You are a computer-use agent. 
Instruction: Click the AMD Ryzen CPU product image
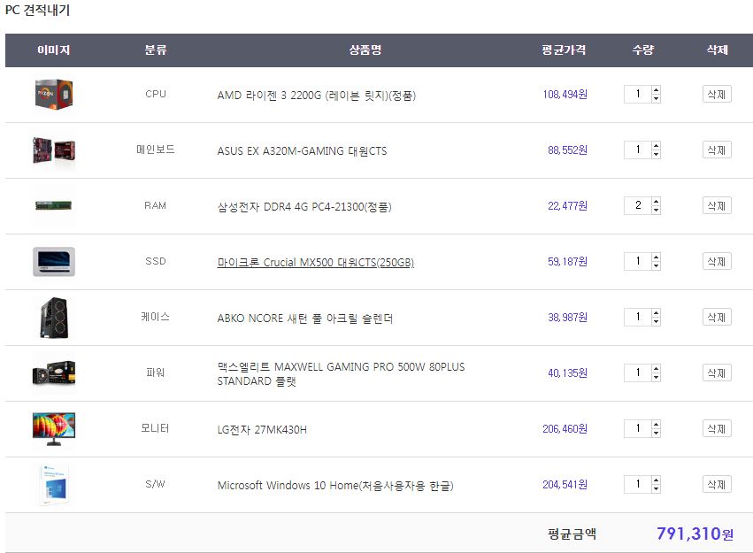54,95
